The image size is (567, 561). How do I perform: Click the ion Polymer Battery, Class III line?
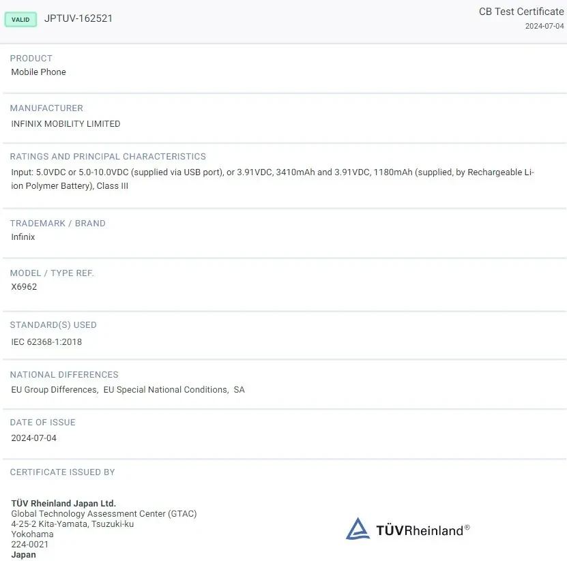(x=70, y=185)
